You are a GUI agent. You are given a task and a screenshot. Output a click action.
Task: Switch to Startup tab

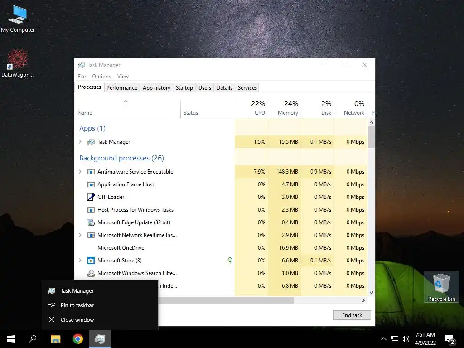pos(184,88)
